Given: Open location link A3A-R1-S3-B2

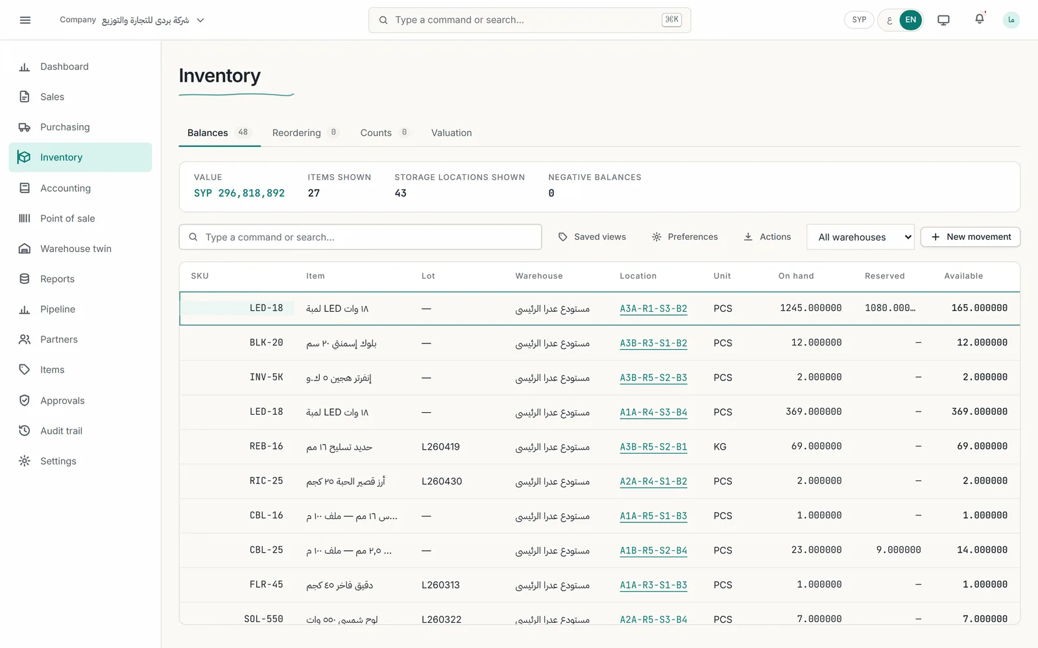Looking at the screenshot, I should coord(653,308).
